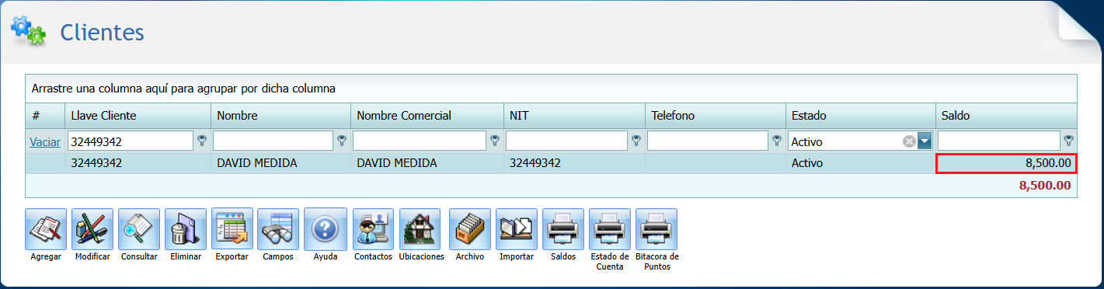Click the Importar icon
The width and height of the screenshot is (1104, 289).
coord(517,228)
